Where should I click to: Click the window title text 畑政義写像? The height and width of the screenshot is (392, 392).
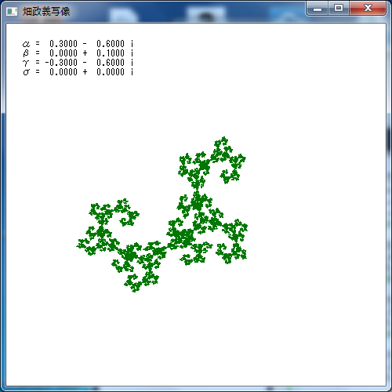(x=46, y=12)
